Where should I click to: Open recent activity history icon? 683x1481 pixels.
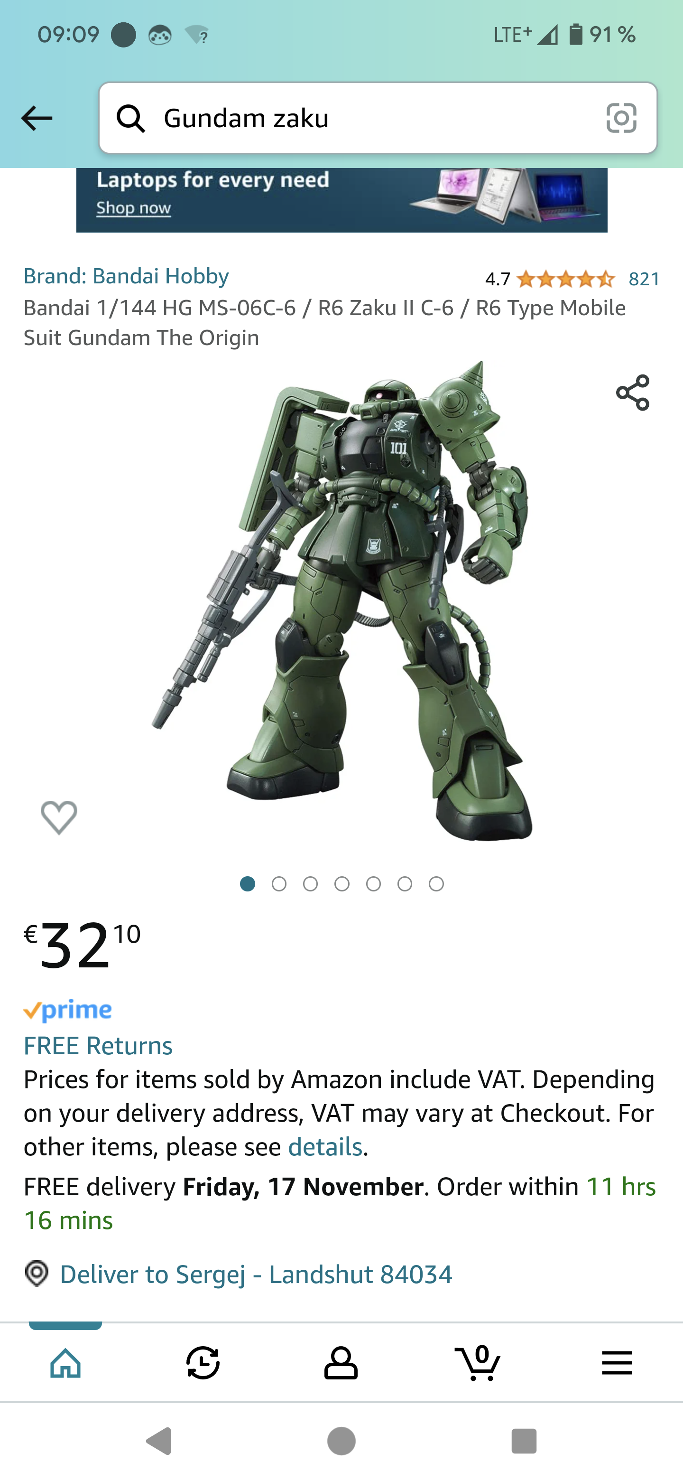click(203, 1362)
